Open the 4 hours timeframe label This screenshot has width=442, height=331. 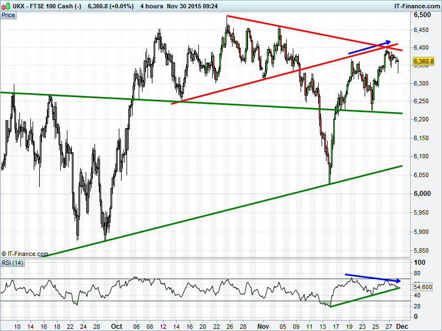151,6
